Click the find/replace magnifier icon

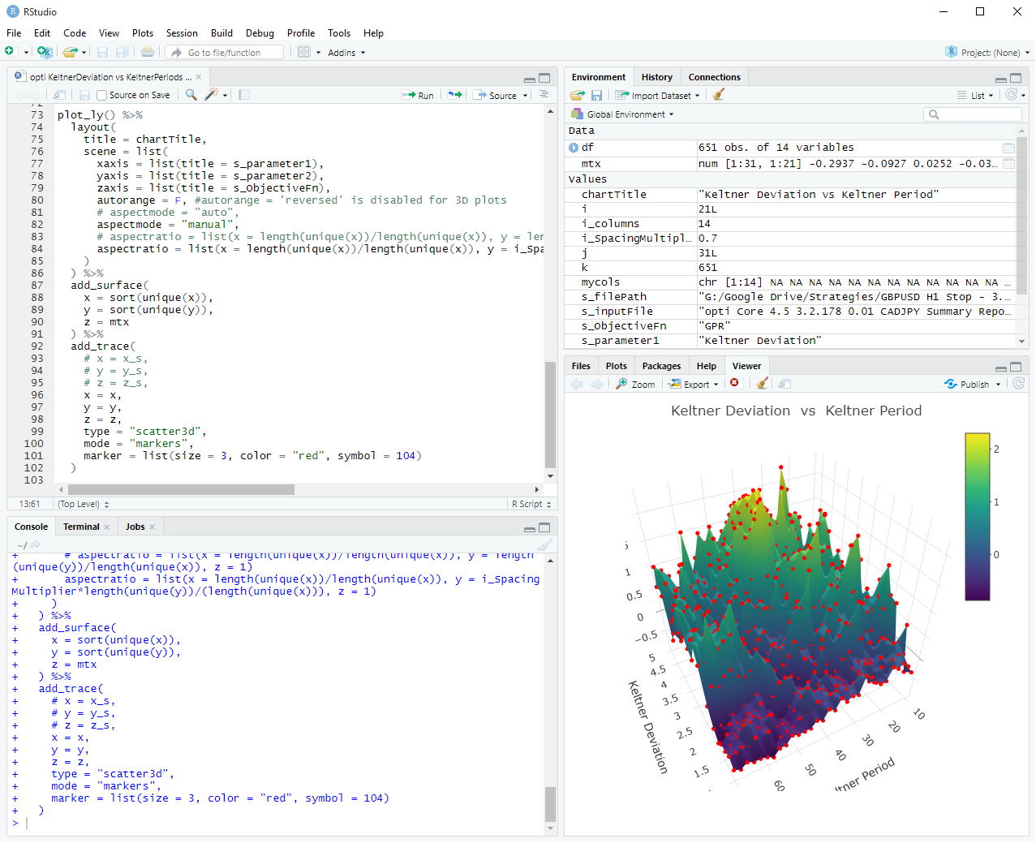click(x=191, y=95)
